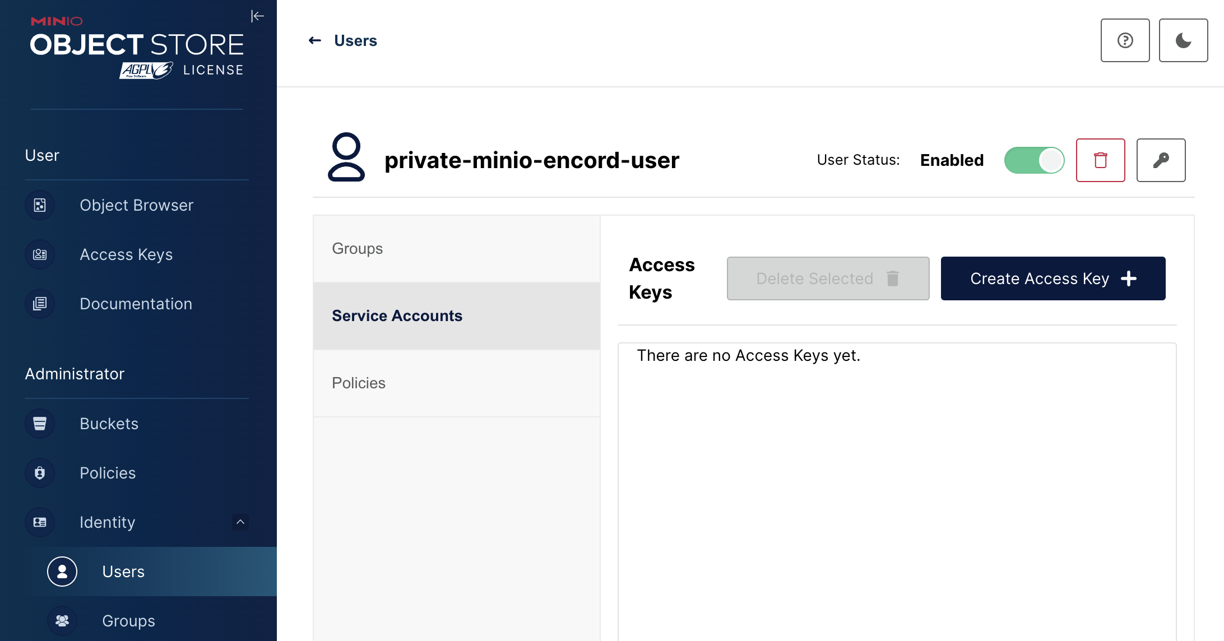This screenshot has height=641, width=1224.
Task: Switch to the Groups tab
Action: pyautogui.click(x=457, y=249)
